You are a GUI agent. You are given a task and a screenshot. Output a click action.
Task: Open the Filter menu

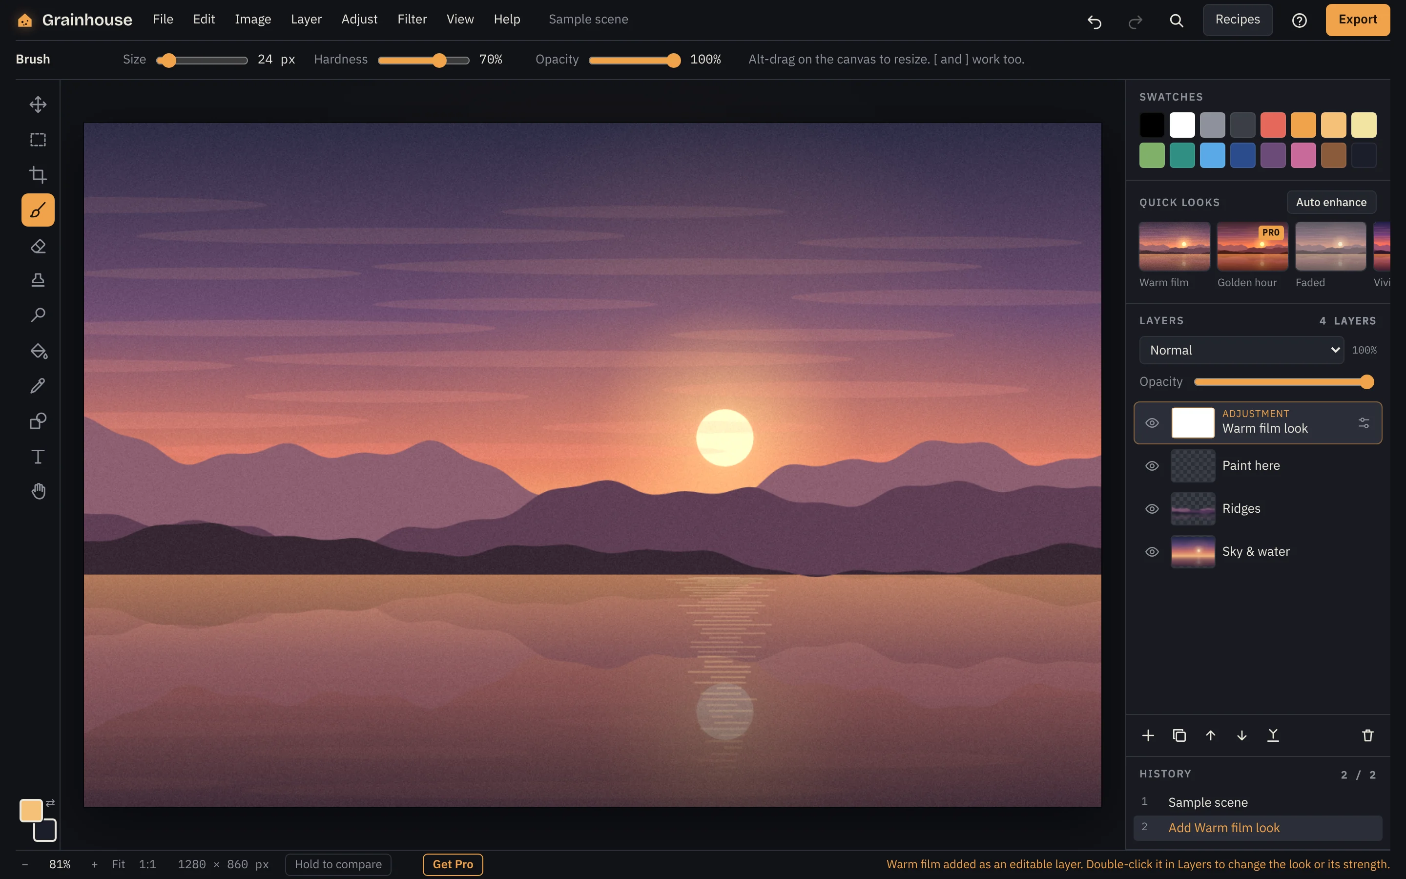[x=412, y=19]
